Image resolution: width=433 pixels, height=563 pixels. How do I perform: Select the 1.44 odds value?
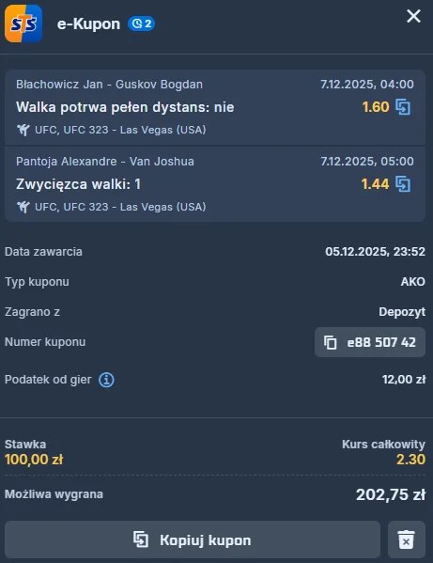click(375, 184)
